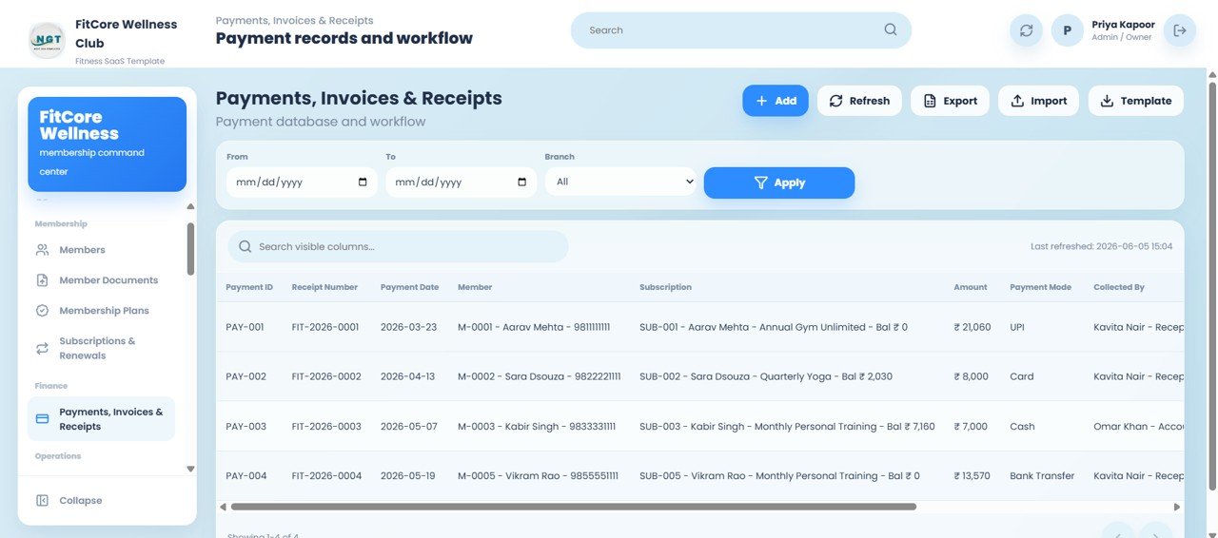Click the Collapse sidebar icon
This screenshot has width=1218, height=538.
click(x=42, y=501)
